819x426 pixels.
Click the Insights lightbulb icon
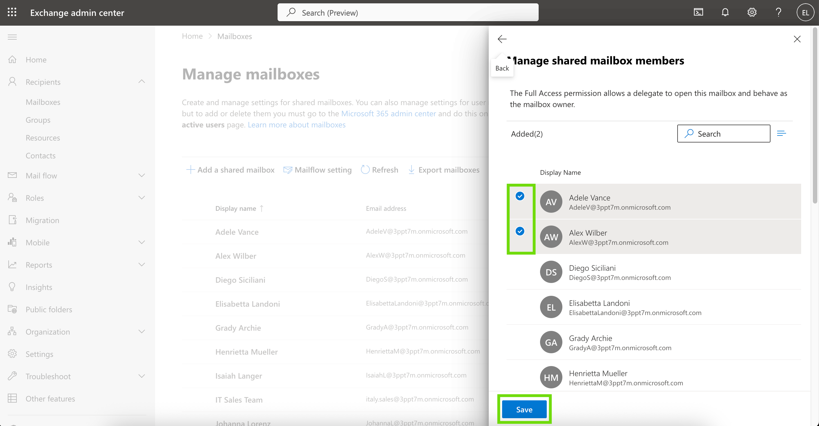point(12,287)
